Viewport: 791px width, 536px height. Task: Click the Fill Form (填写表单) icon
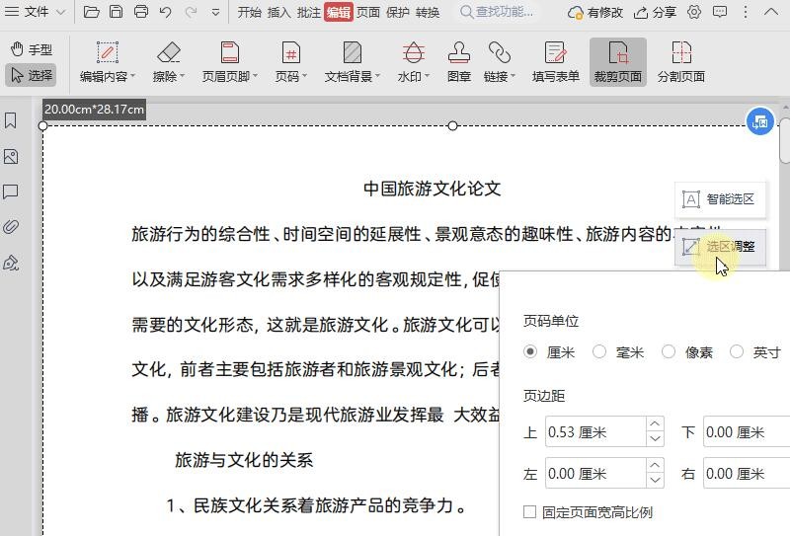pyautogui.click(x=555, y=53)
